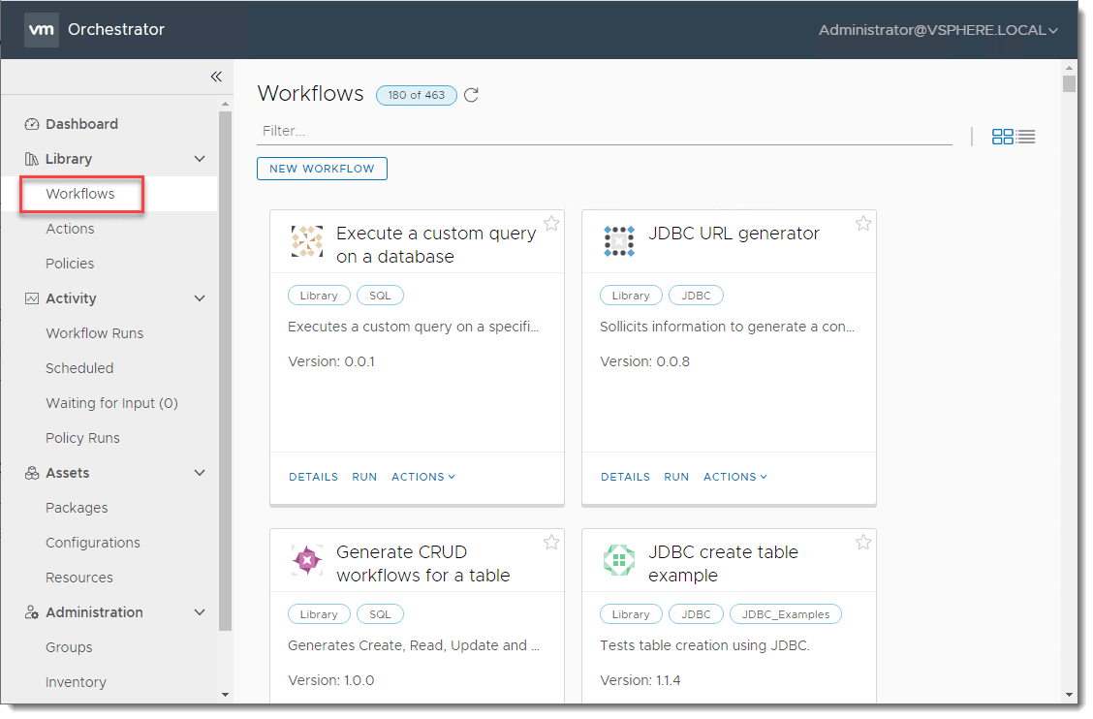Switch to card grid view
Image resolution: width=1093 pixels, height=719 pixels.
click(x=1002, y=137)
